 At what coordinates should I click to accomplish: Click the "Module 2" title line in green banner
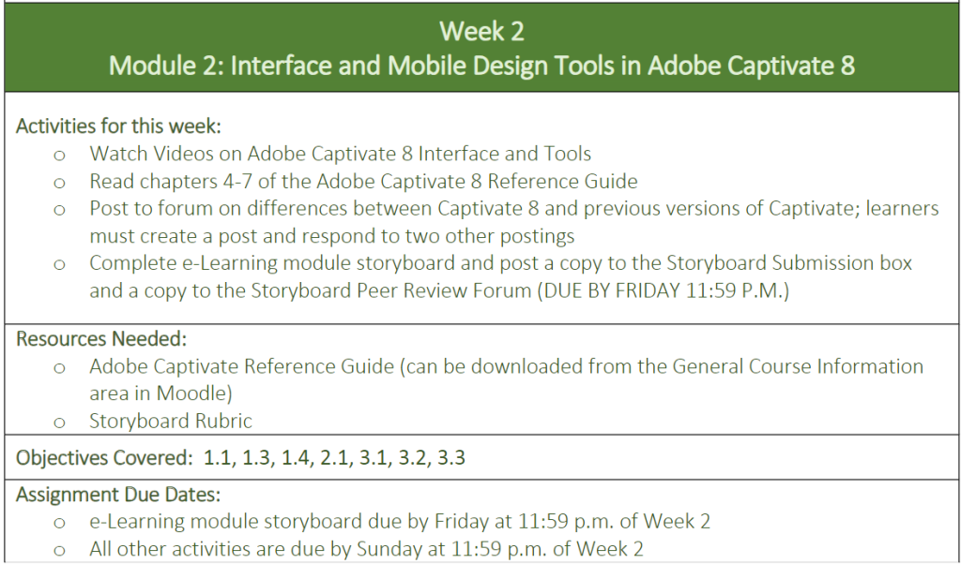click(481, 66)
